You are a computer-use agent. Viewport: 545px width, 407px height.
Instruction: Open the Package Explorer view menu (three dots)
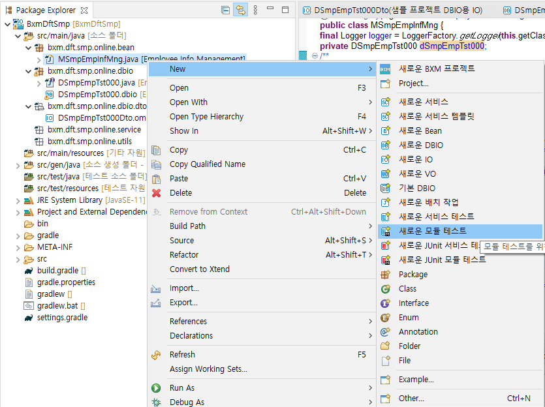255,10
